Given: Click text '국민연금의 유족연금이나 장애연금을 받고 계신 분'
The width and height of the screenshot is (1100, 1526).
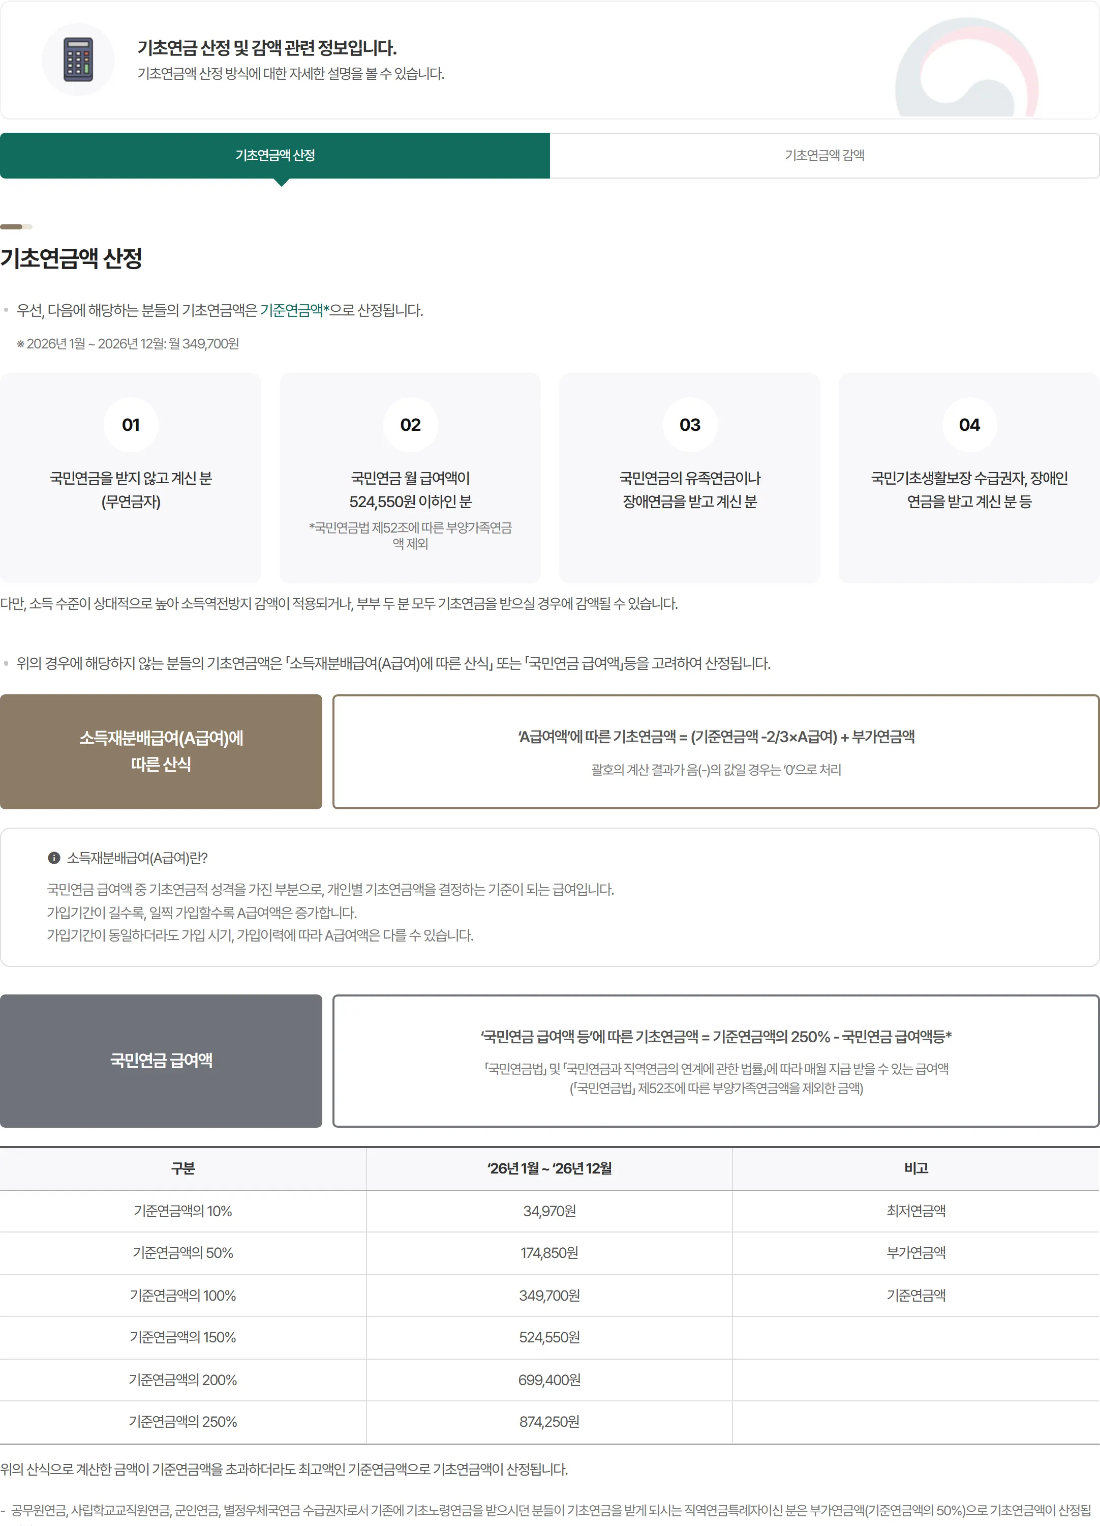Looking at the screenshot, I should coord(690,490).
